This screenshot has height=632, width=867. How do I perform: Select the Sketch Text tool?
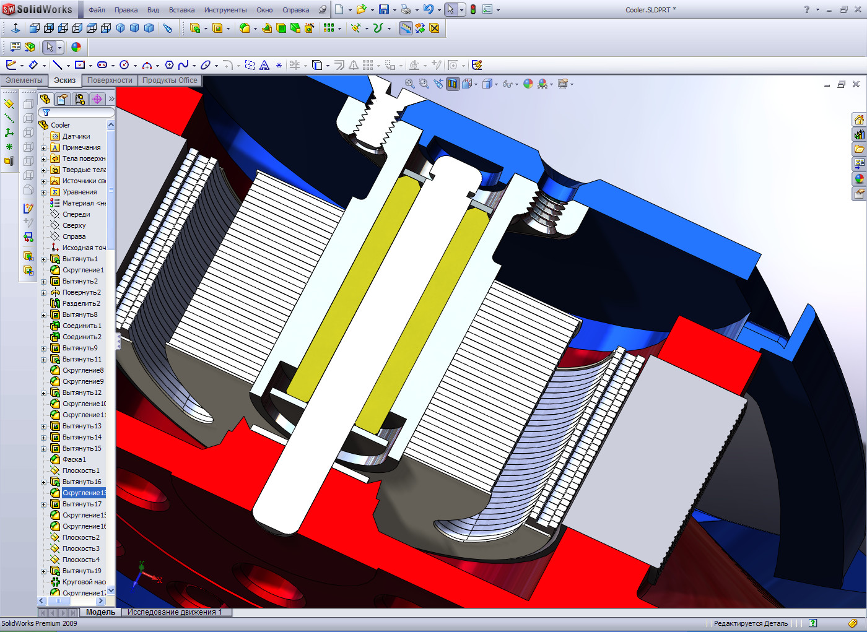click(x=264, y=65)
